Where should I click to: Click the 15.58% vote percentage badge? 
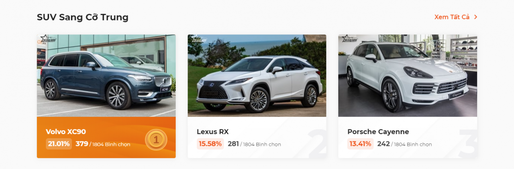210,144
